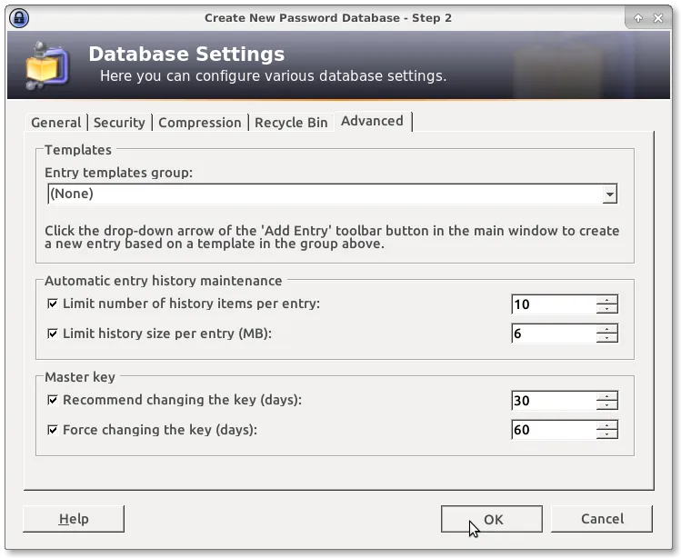This screenshot has height=558, width=681.
Task: Switch to the Security tab
Action: (x=119, y=123)
